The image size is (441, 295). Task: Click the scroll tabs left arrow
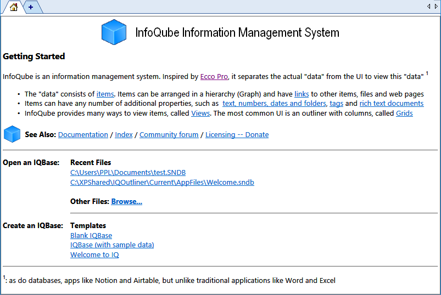pyautogui.click(x=428, y=6)
